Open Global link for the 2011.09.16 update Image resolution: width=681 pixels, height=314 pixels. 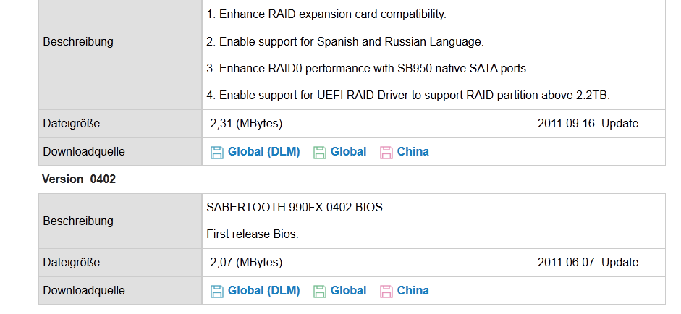[348, 151]
